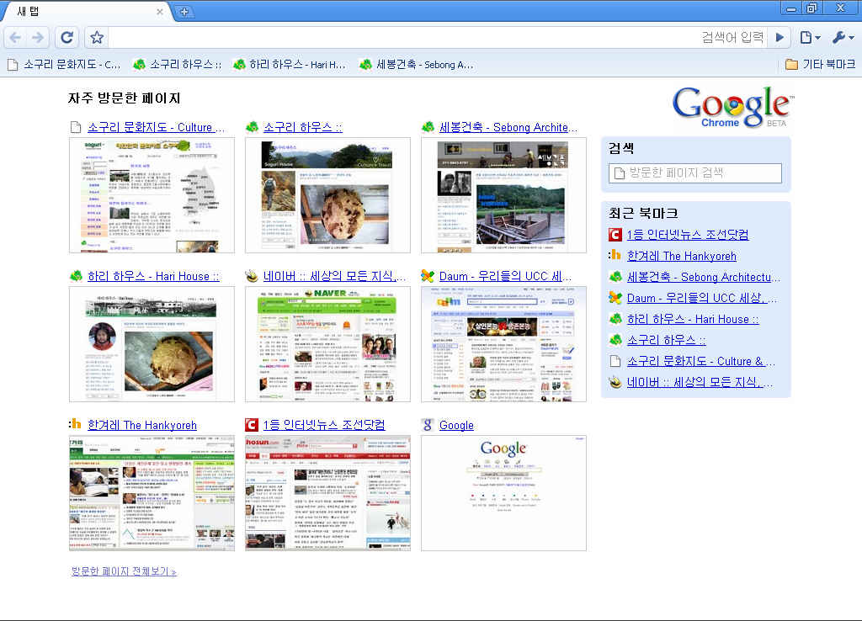Open 하리 하우스 in recent bookmarks list

(x=693, y=319)
